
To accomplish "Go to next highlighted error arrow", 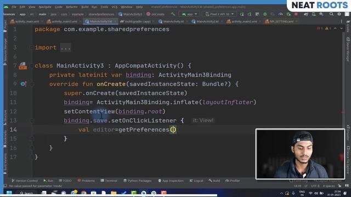I will 341,28.
